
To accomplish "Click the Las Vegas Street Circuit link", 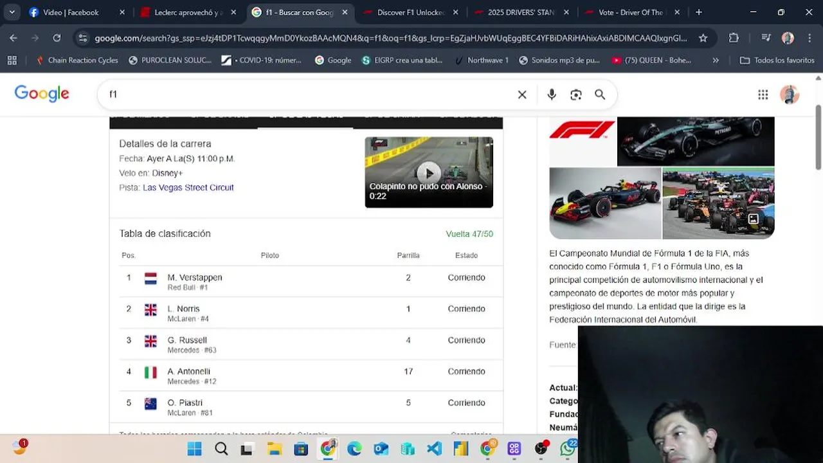I will [188, 188].
